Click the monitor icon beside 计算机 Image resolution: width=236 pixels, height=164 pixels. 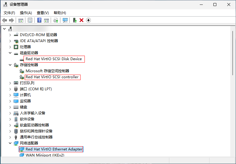point(16,95)
